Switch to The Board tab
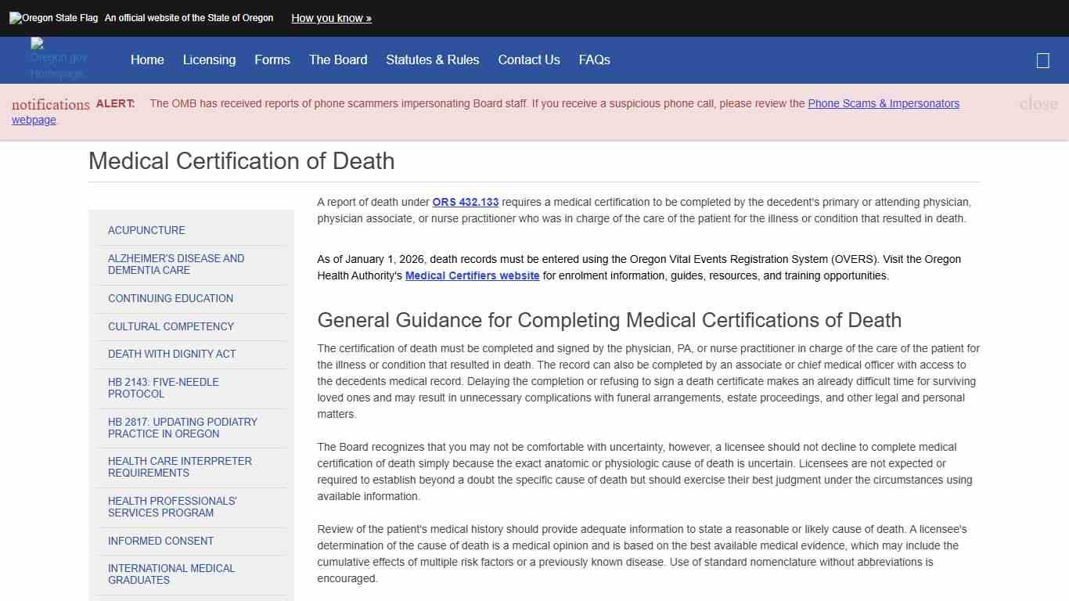The height and width of the screenshot is (601, 1069). click(337, 59)
